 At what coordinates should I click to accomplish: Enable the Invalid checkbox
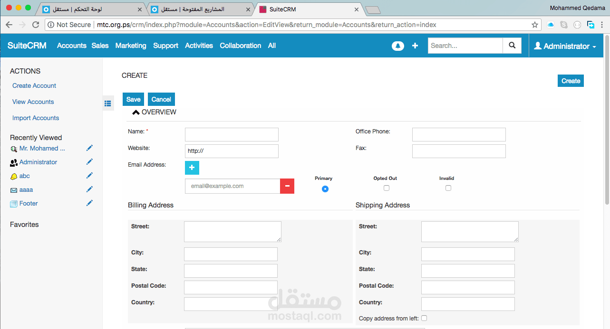(448, 188)
